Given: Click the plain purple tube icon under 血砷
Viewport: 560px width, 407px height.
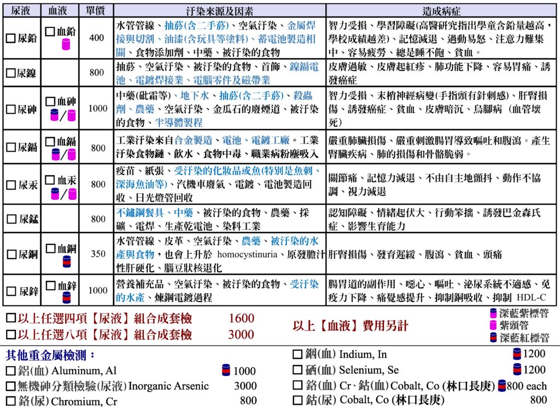Looking at the screenshot, I should click(x=72, y=115).
